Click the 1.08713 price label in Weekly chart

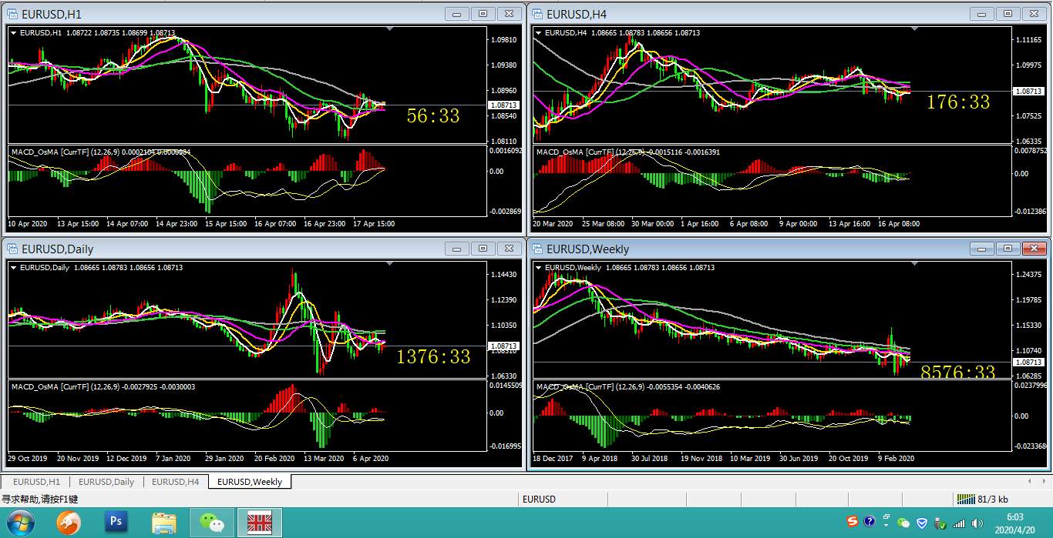click(x=1029, y=362)
